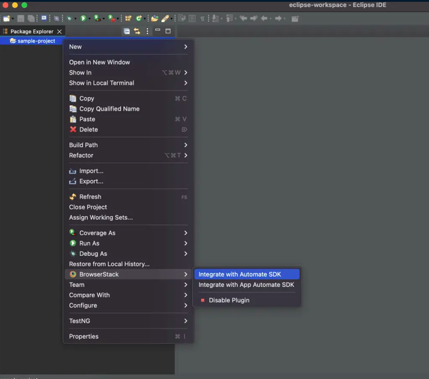Viewport: 429px width, 379px height.
Task: Click the New Java Package toolbar icon
Action: [x=128, y=18]
